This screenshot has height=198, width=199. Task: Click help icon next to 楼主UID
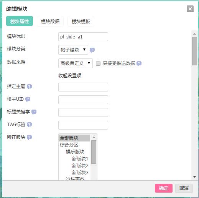[x=28, y=99]
